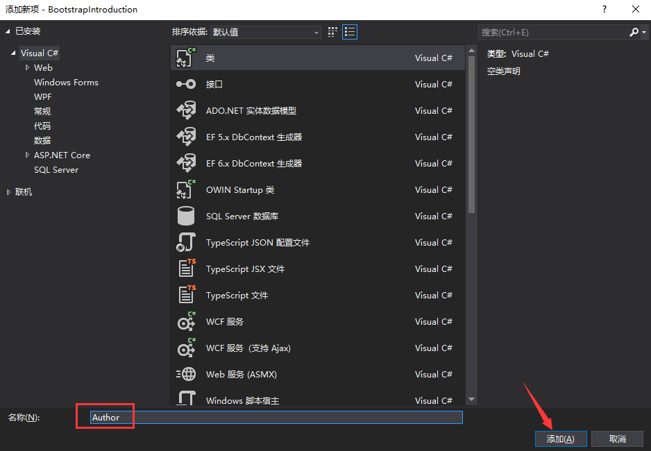651x451 pixels.
Task: Expand the 联机 section
Action: pos(8,192)
